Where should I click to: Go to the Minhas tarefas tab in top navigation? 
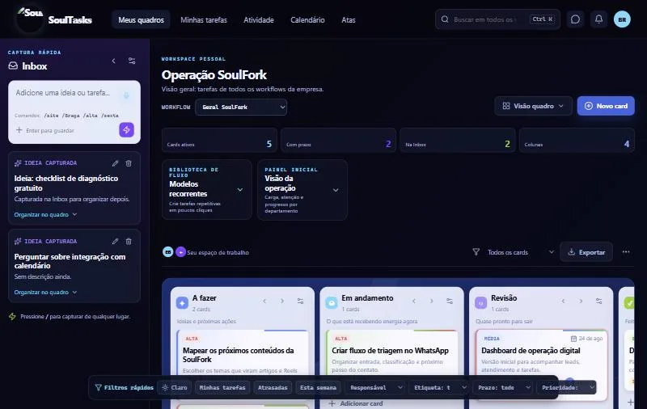pos(204,19)
